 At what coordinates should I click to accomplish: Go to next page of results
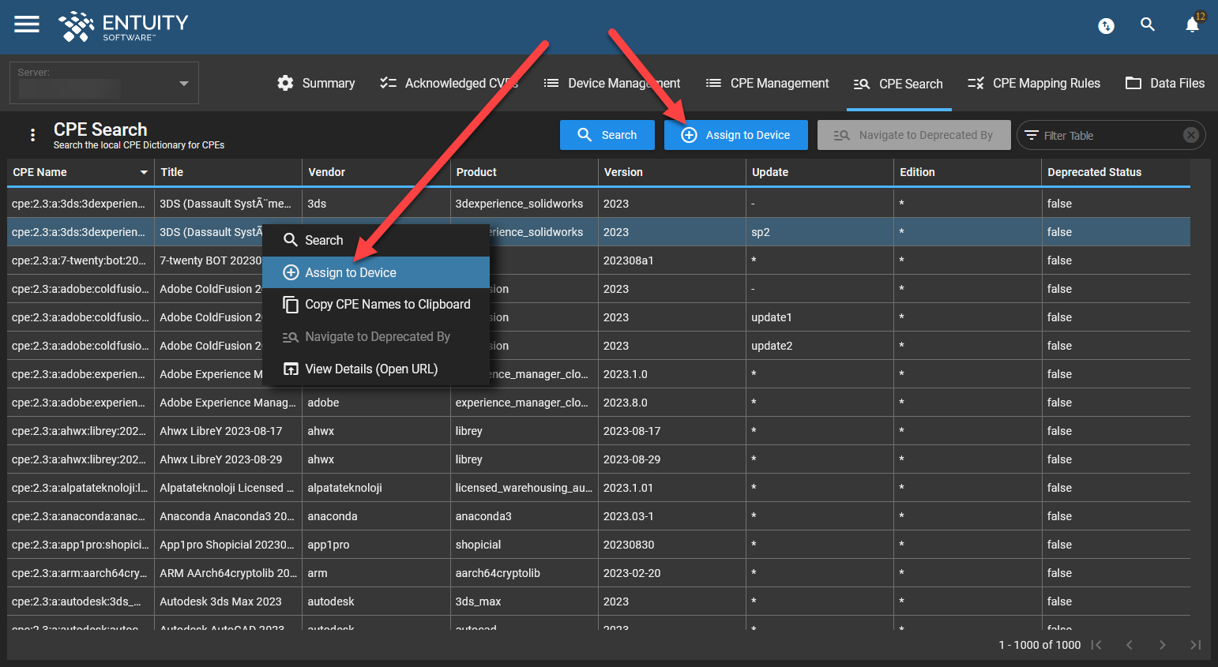click(x=1163, y=645)
